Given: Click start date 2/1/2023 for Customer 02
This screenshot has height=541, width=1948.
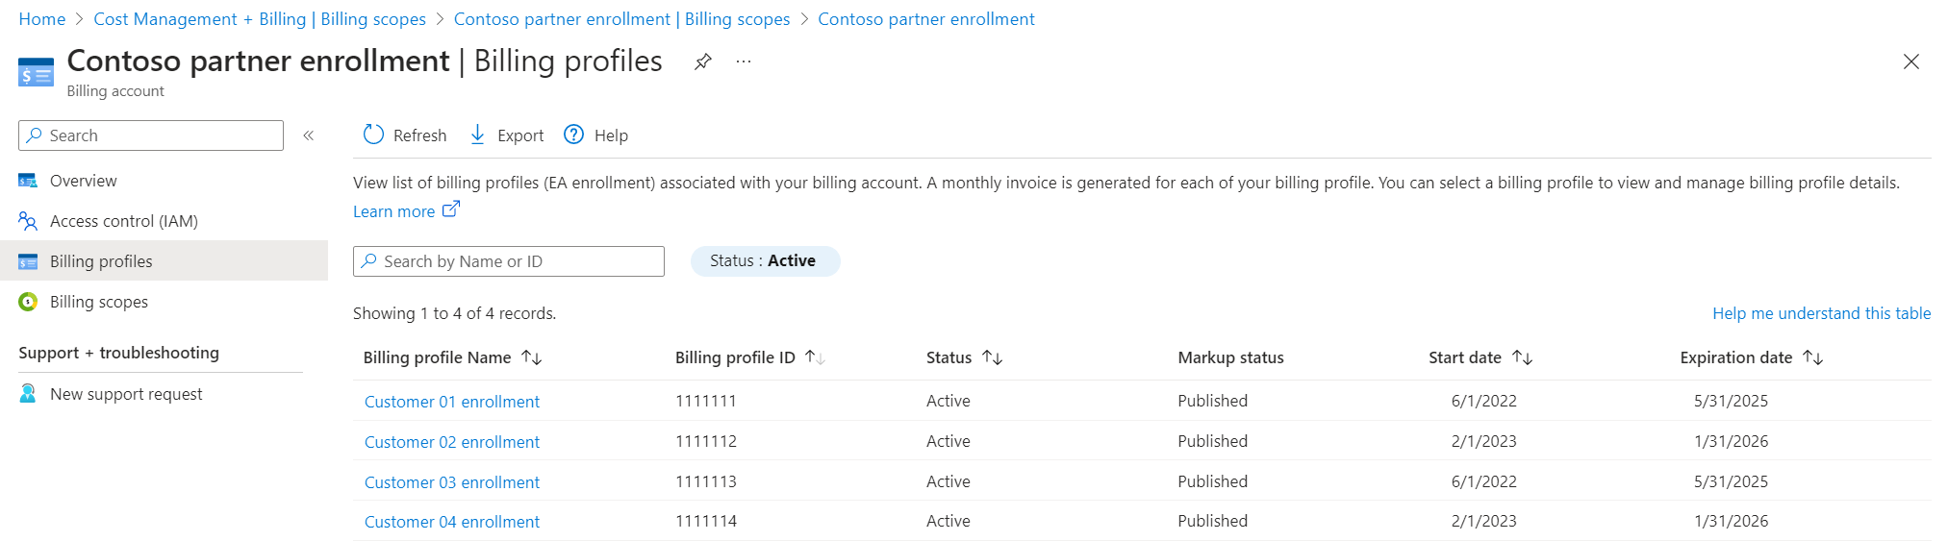Looking at the screenshot, I should (1483, 441).
